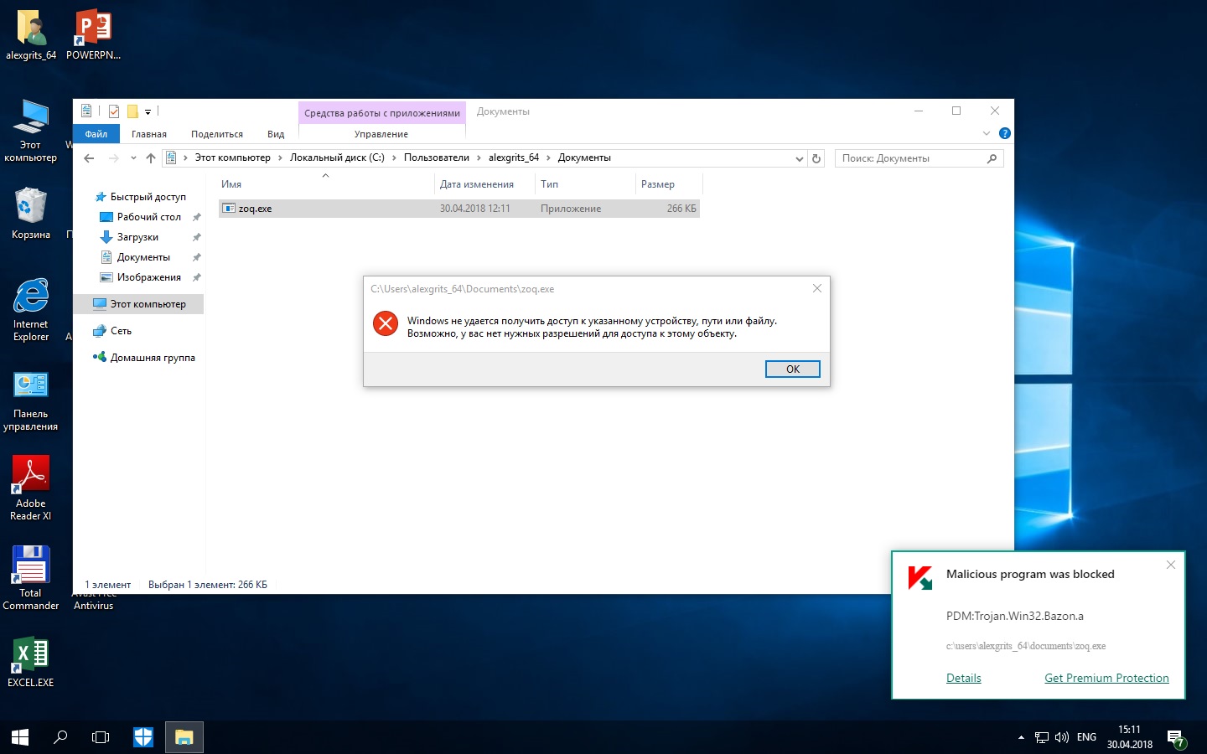Select the Adobe Reader XI desktop icon
This screenshot has height=754, width=1207.
(31, 488)
